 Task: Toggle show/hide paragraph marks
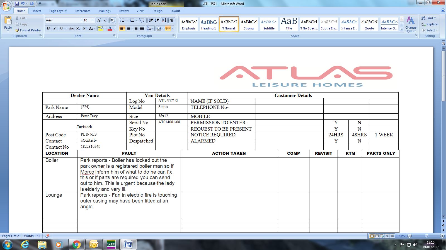pyautogui.click(x=172, y=20)
